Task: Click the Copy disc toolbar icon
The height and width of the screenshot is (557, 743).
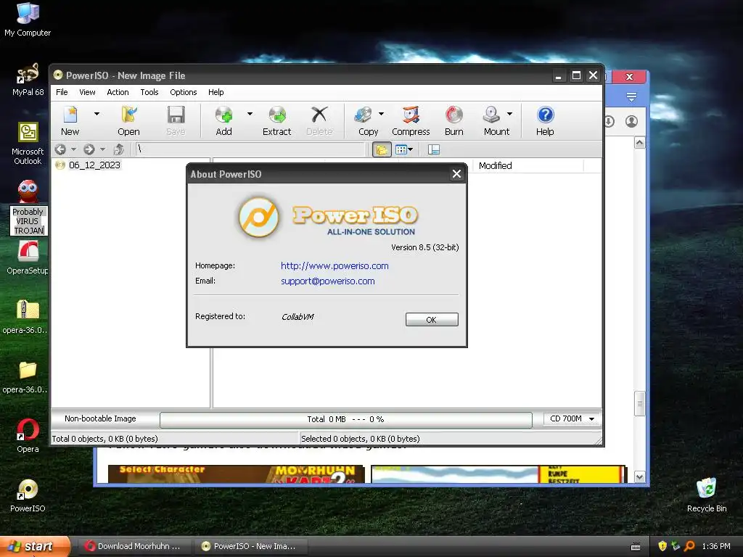Action: click(368, 121)
